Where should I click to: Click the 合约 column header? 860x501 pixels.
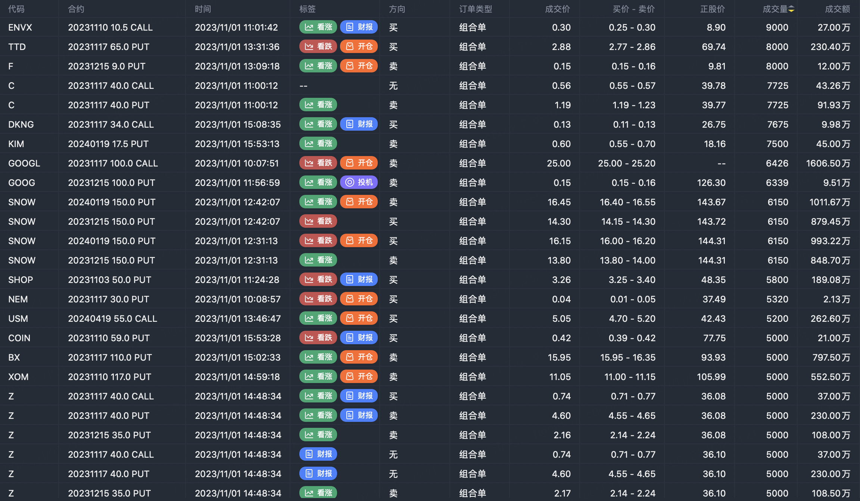(76, 9)
